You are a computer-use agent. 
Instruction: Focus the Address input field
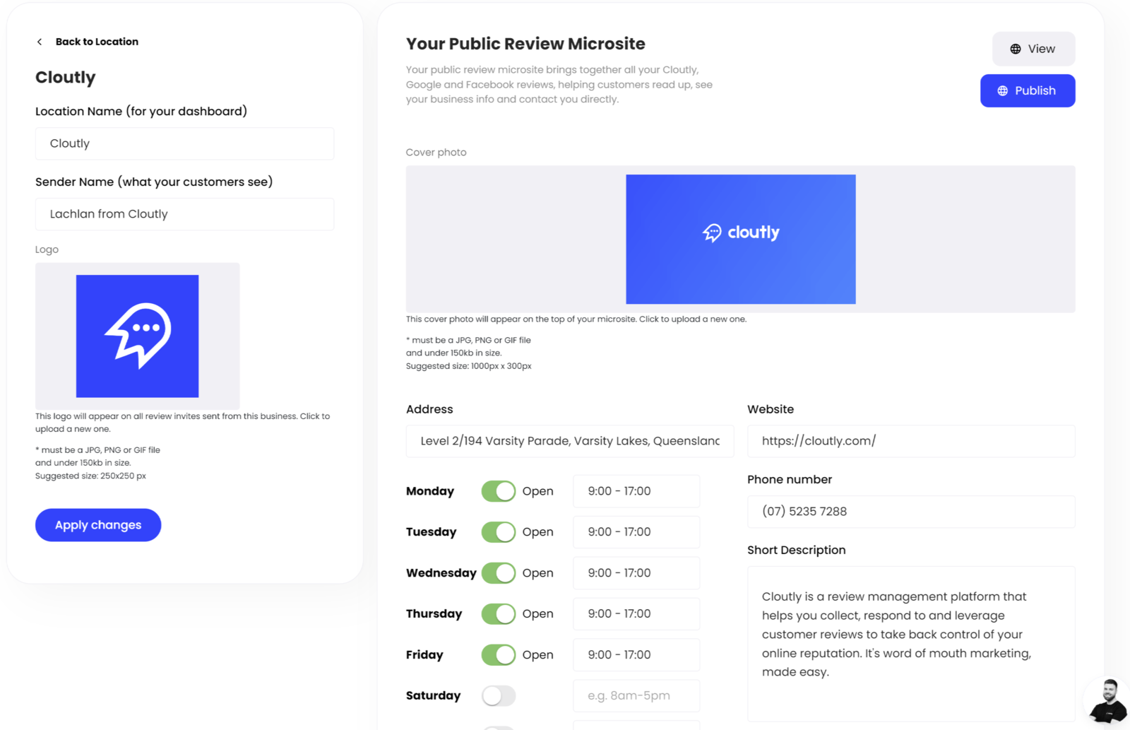pos(569,441)
